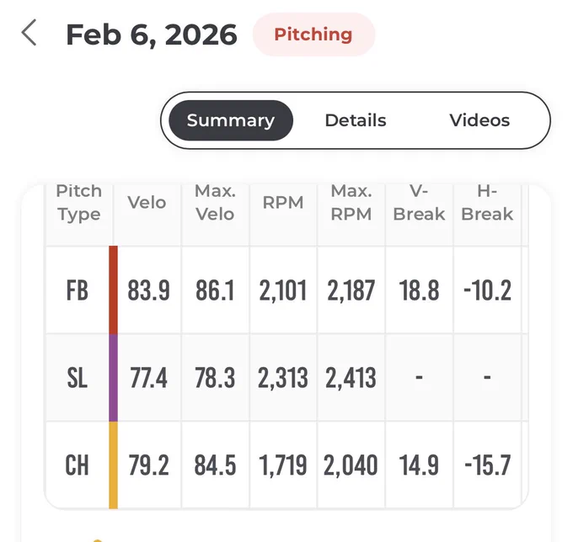Click the Max. RPM column header
This screenshot has width=573, height=542.
point(351,203)
